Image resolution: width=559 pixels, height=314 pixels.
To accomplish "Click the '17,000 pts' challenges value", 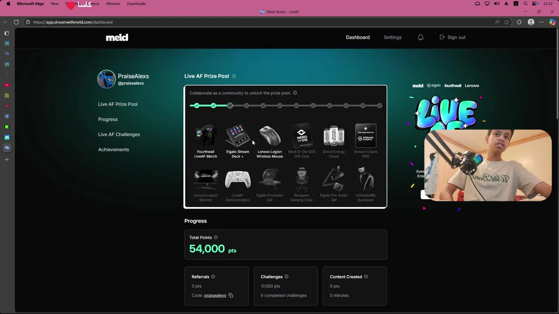I will [x=270, y=286].
